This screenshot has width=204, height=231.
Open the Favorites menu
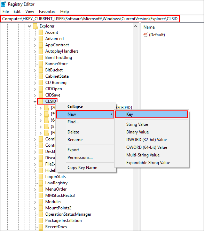pos(47,11)
